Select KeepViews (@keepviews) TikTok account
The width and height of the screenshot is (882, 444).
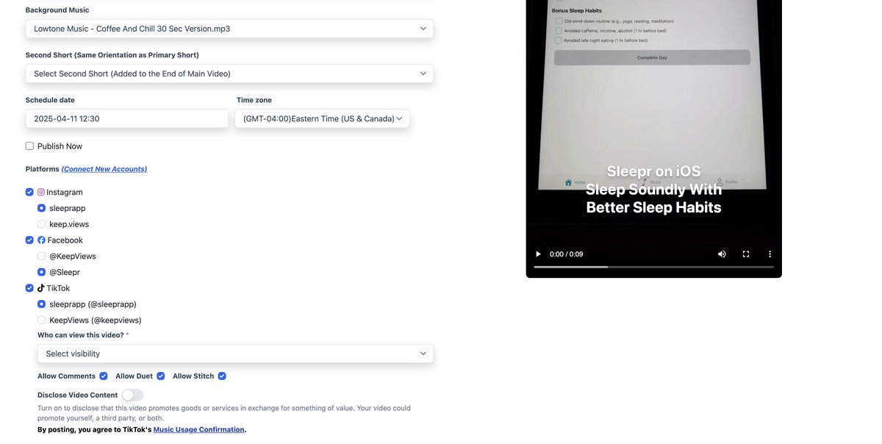[x=42, y=321]
